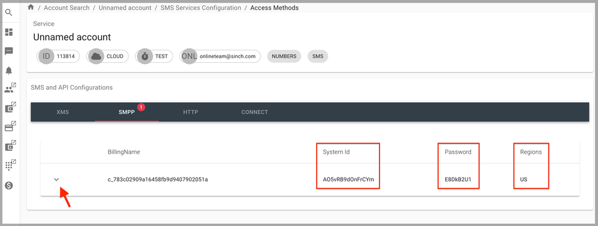The image size is (598, 226).
Task: Open the dashboard grid icon in sidebar
Action: [9, 32]
